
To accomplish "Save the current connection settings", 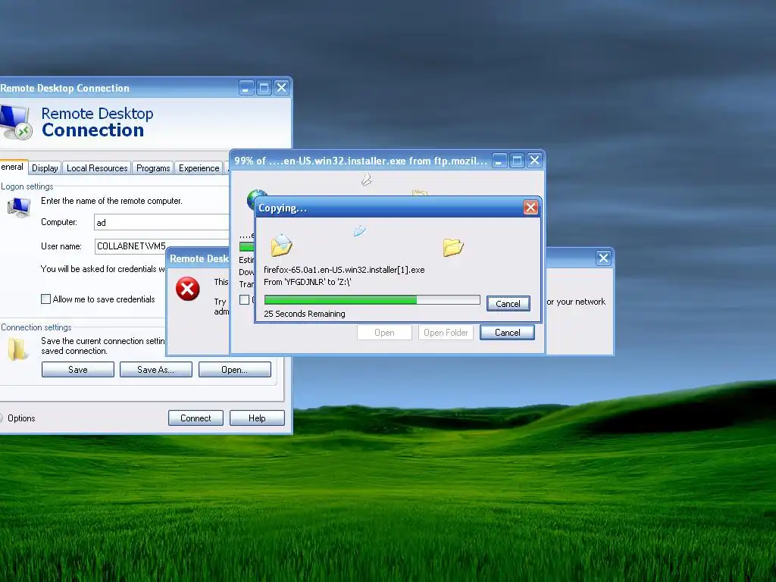I will point(78,370).
